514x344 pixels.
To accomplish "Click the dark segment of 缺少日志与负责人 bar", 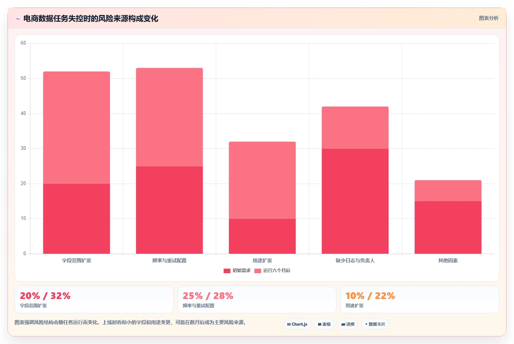I will coord(355,201).
